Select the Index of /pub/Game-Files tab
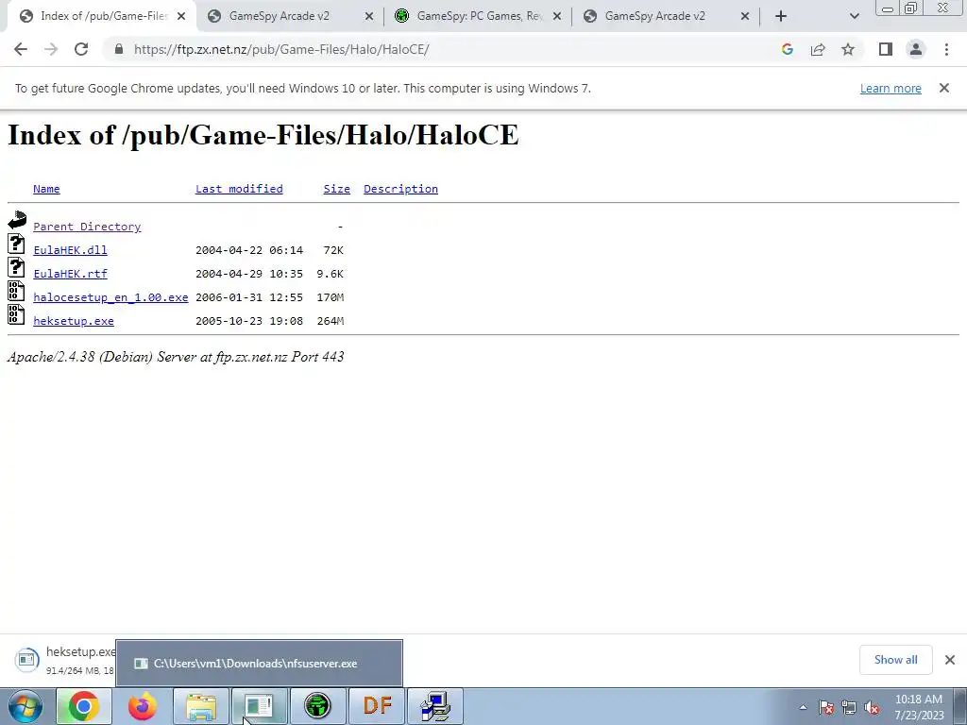The width and height of the screenshot is (967, 725). coord(102,16)
